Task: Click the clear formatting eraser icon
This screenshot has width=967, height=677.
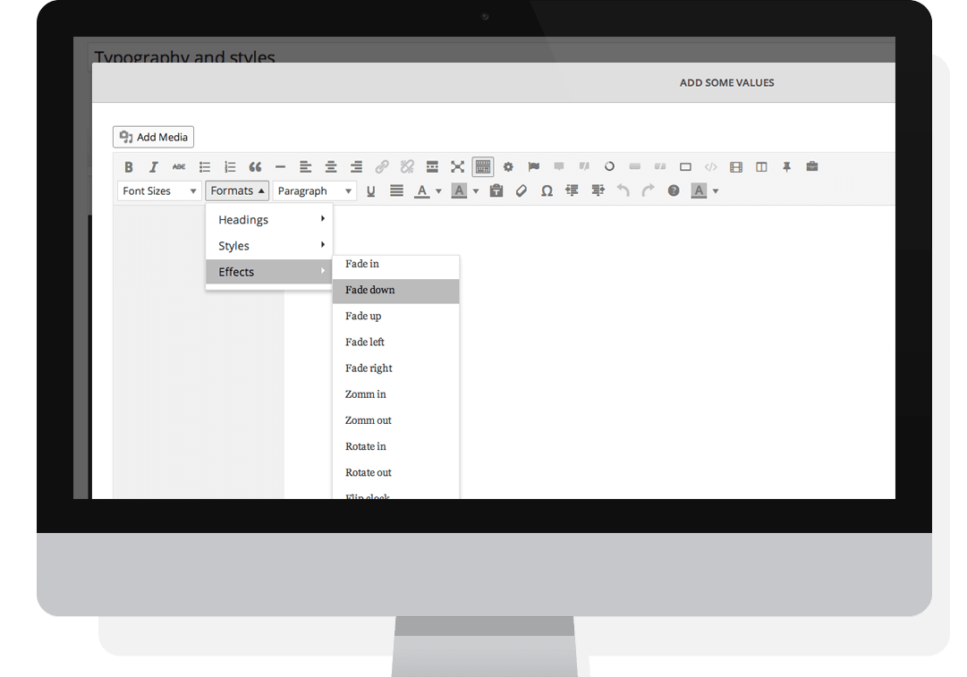Action: (522, 191)
